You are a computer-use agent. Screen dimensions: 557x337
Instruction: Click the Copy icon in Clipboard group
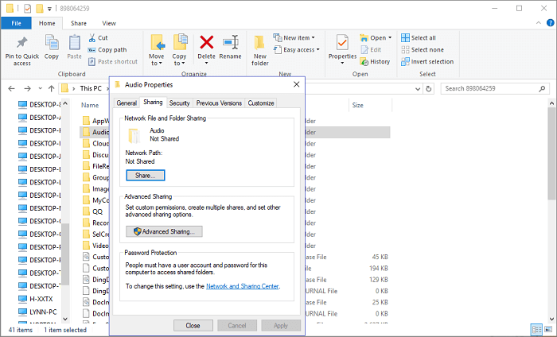[x=52, y=43]
